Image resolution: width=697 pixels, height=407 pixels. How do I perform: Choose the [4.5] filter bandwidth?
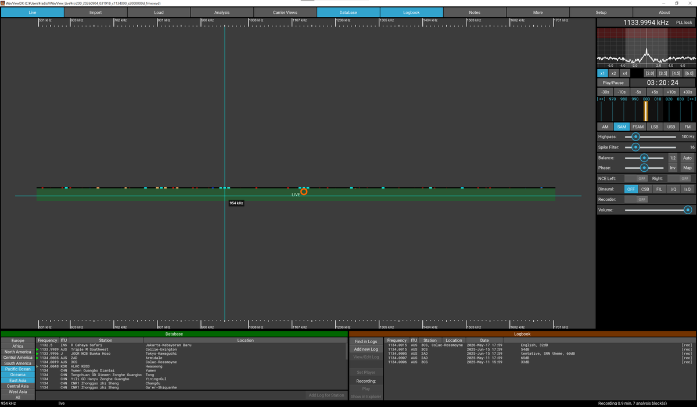pos(676,73)
